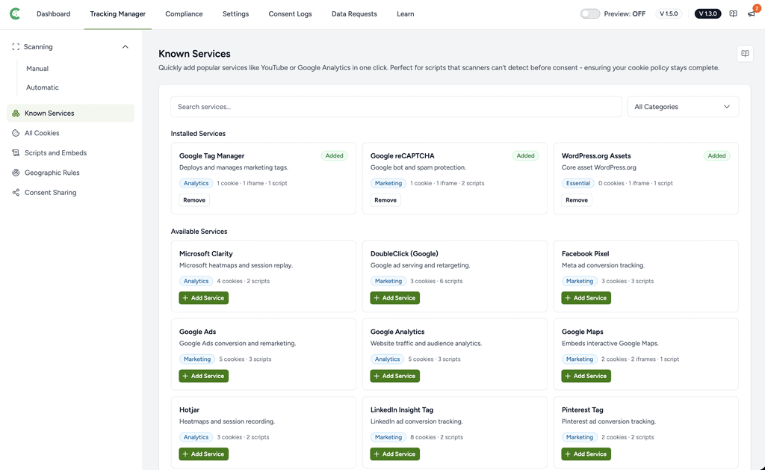
Task: Open the documentation book icon in top bar
Action: tap(734, 13)
